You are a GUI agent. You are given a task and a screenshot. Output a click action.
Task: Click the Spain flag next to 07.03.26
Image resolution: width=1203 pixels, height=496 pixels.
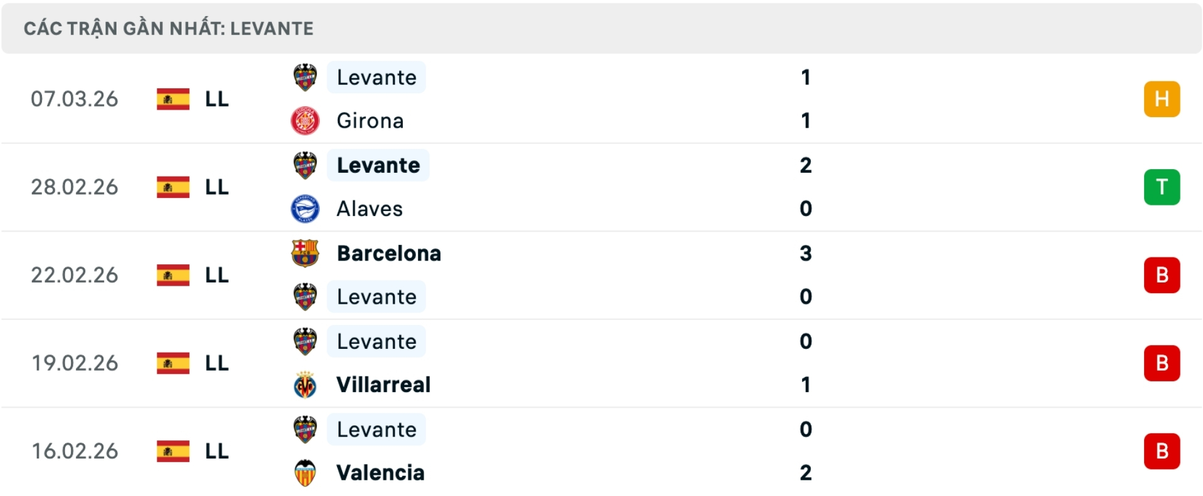pos(172,99)
